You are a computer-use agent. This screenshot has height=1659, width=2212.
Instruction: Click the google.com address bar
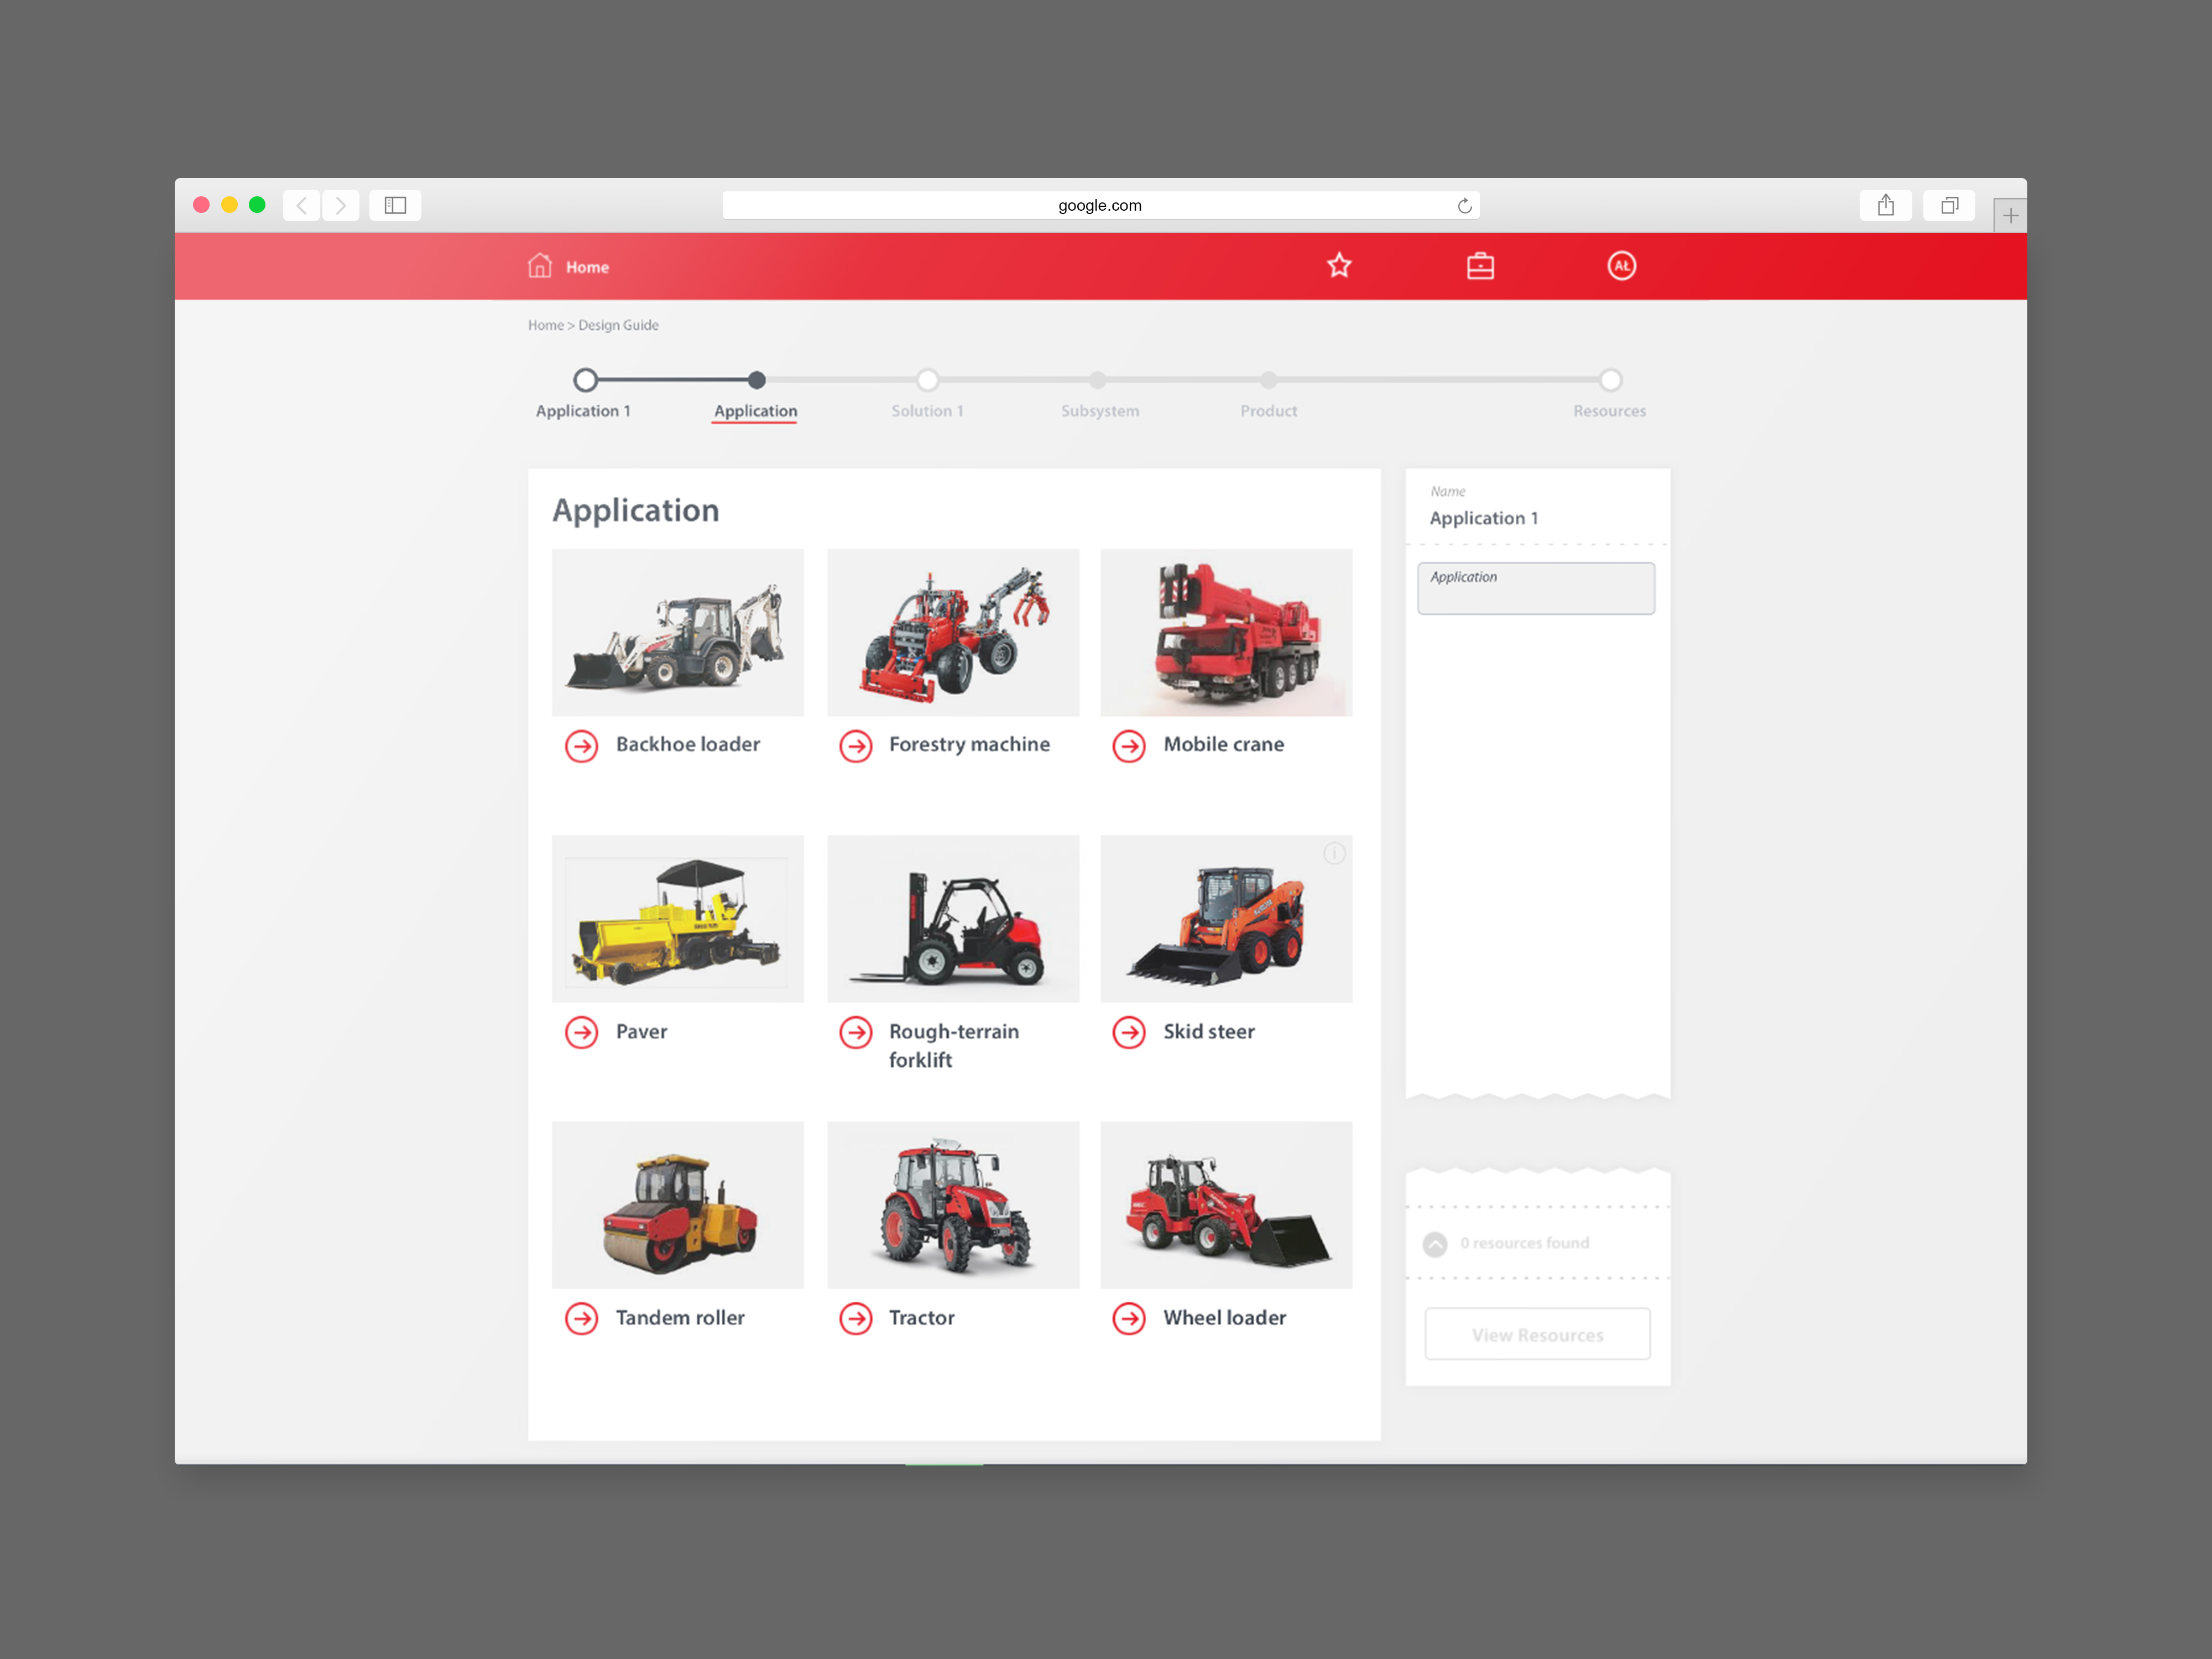coord(1100,205)
